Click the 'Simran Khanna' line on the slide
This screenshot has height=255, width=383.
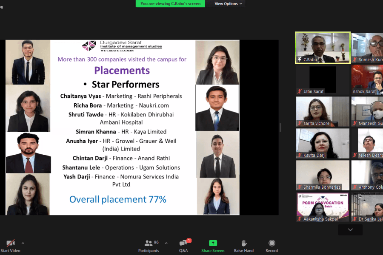click(121, 132)
